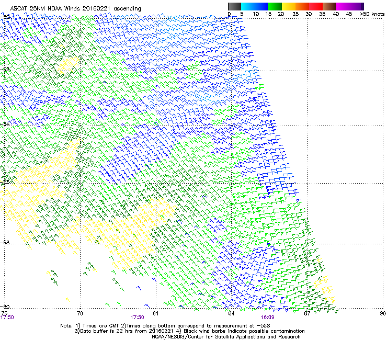Viewport: 387px width, 340px height.
Task: Click the '25' legend scale label
Action: (295, 14)
